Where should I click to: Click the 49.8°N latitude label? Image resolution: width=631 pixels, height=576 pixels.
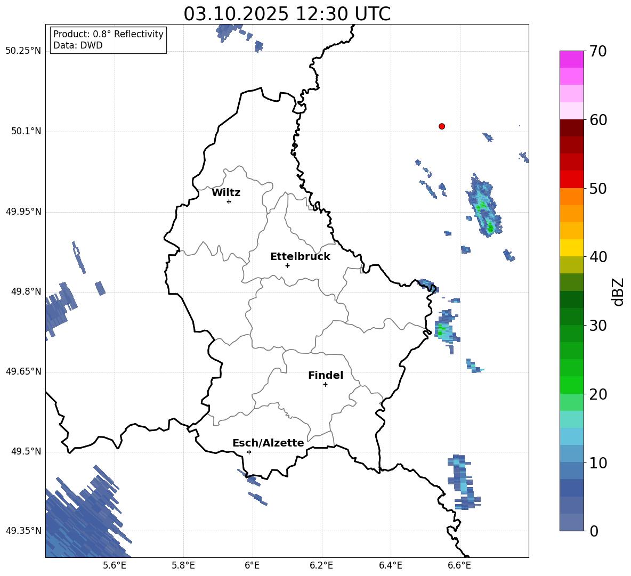coord(26,291)
